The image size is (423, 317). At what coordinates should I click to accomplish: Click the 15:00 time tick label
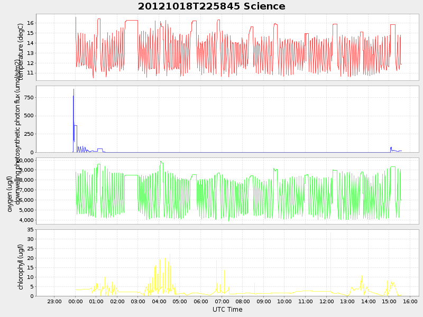pyautogui.click(x=389, y=302)
